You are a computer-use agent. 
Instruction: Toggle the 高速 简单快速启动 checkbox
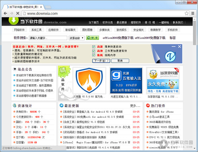click(94, 47)
